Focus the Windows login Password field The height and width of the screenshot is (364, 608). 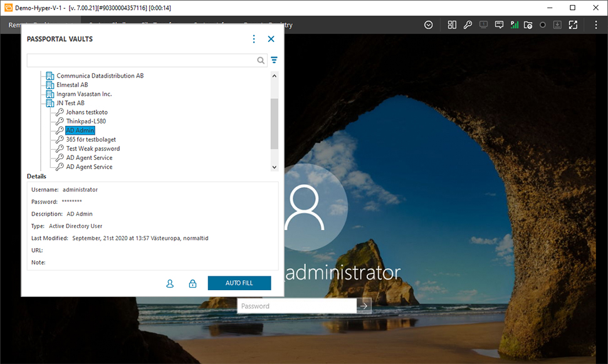click(x=296, y=306)
